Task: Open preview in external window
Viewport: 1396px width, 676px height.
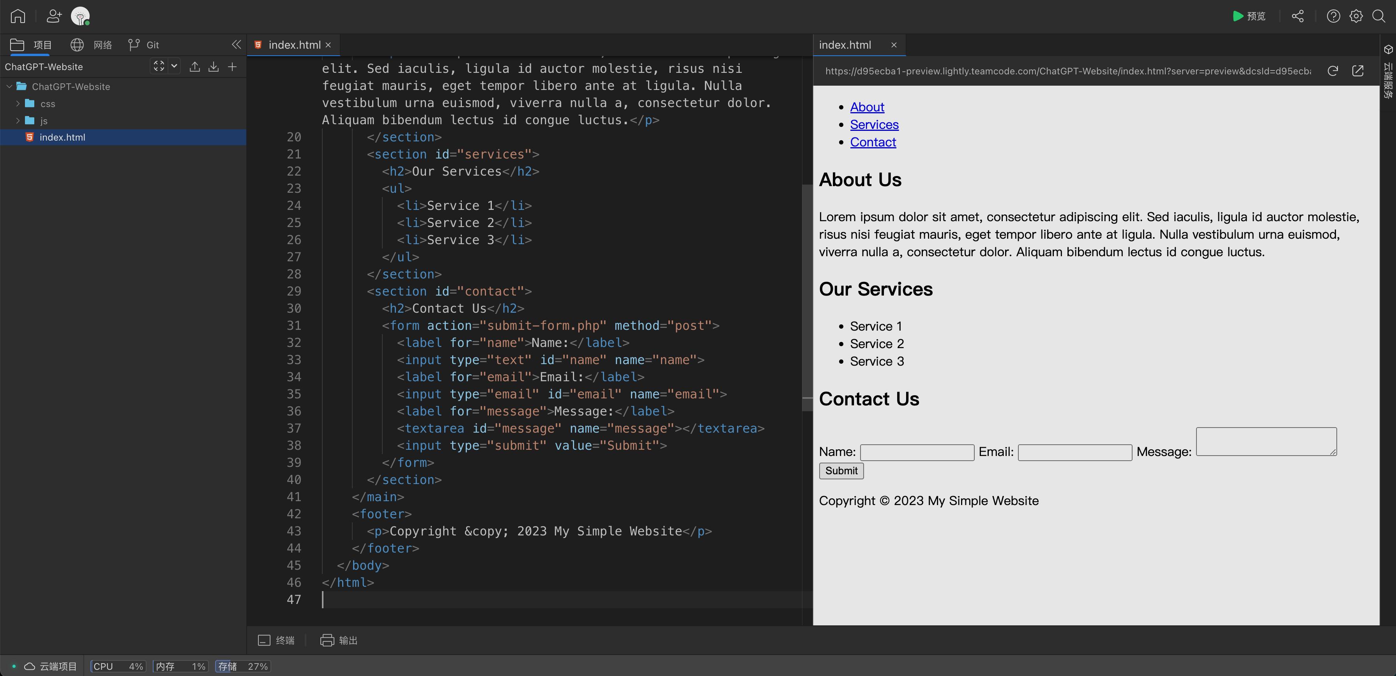Action: coord(1357,71)
